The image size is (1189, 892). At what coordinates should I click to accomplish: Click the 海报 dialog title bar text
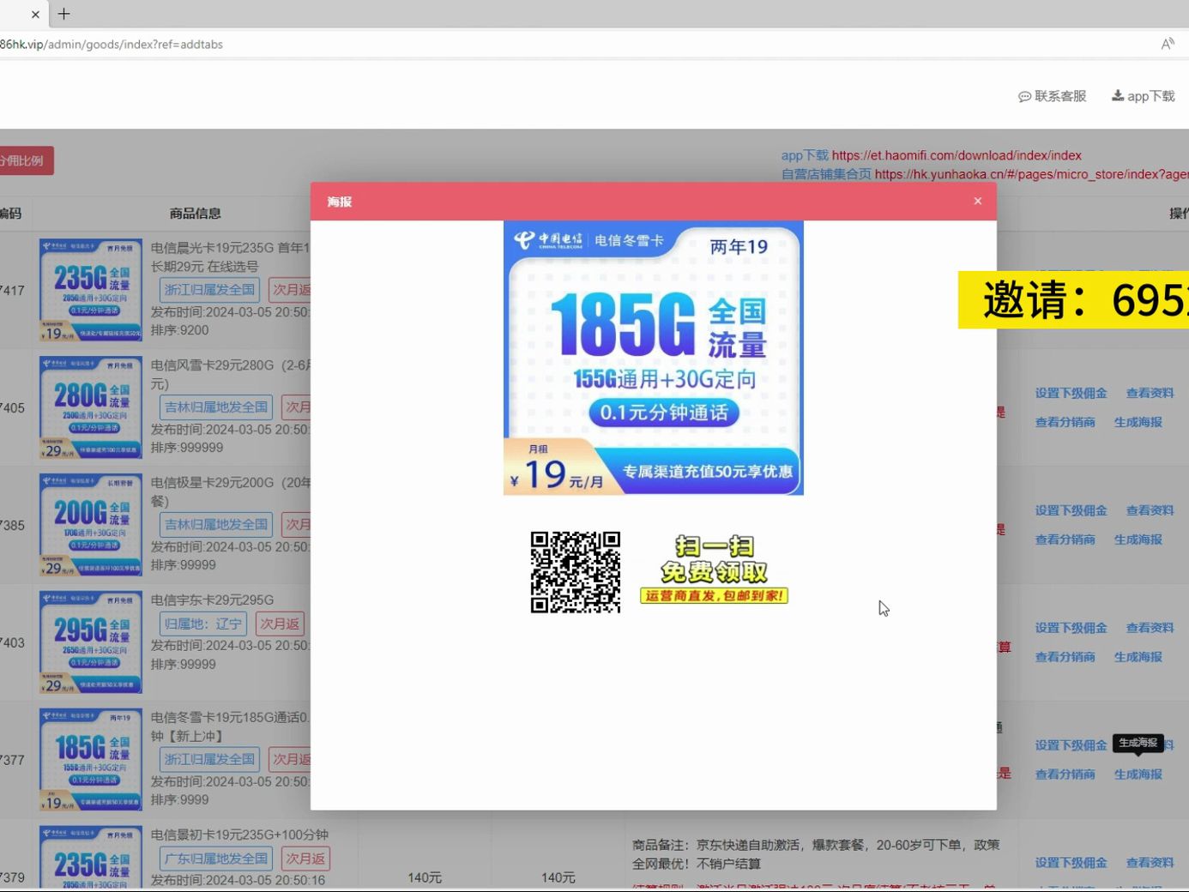[x=340, y=202]
